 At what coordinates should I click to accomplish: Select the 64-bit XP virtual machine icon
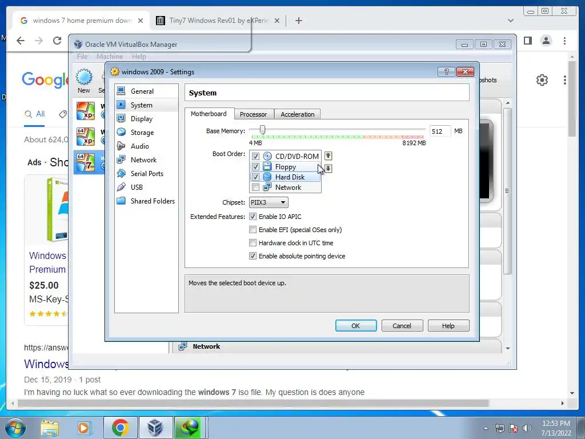(86, 137)
